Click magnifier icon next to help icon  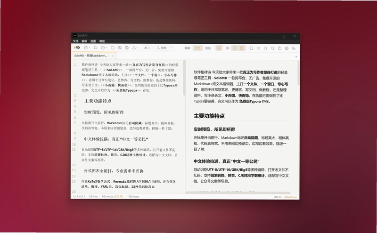[272, 48]
